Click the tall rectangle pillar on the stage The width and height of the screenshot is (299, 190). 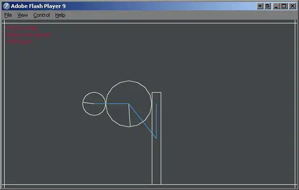coord(157,139)
